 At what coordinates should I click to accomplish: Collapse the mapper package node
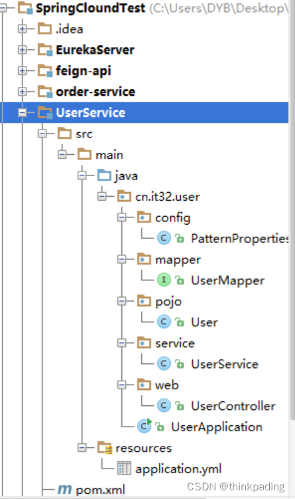pyautogui.click(x=121, y=259)
